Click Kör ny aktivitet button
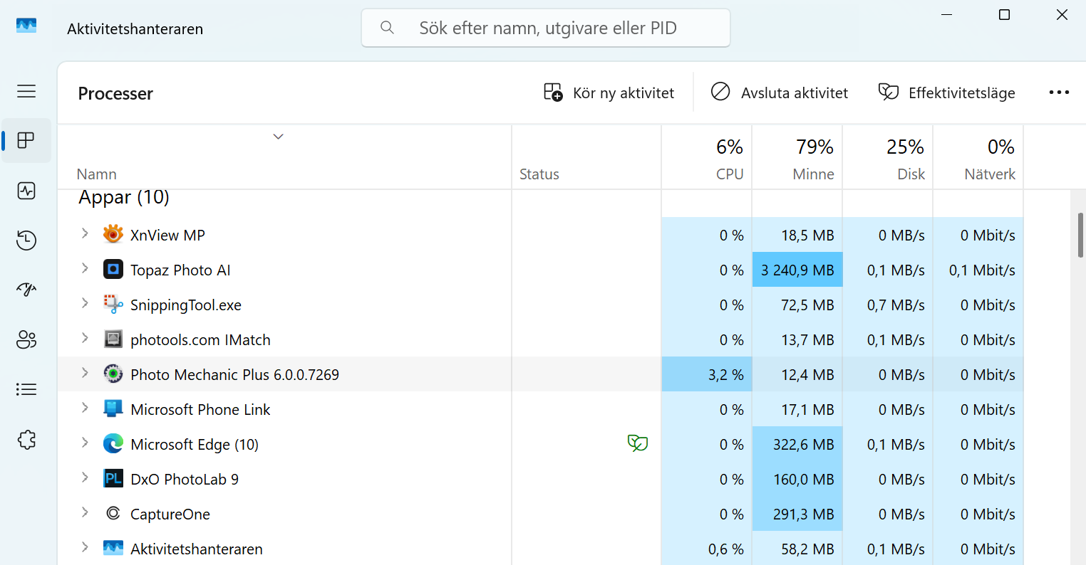 pyautogui.click(x=609, y=93)
